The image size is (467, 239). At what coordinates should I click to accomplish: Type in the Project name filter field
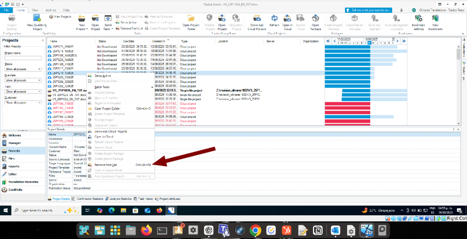coord(23,58)
